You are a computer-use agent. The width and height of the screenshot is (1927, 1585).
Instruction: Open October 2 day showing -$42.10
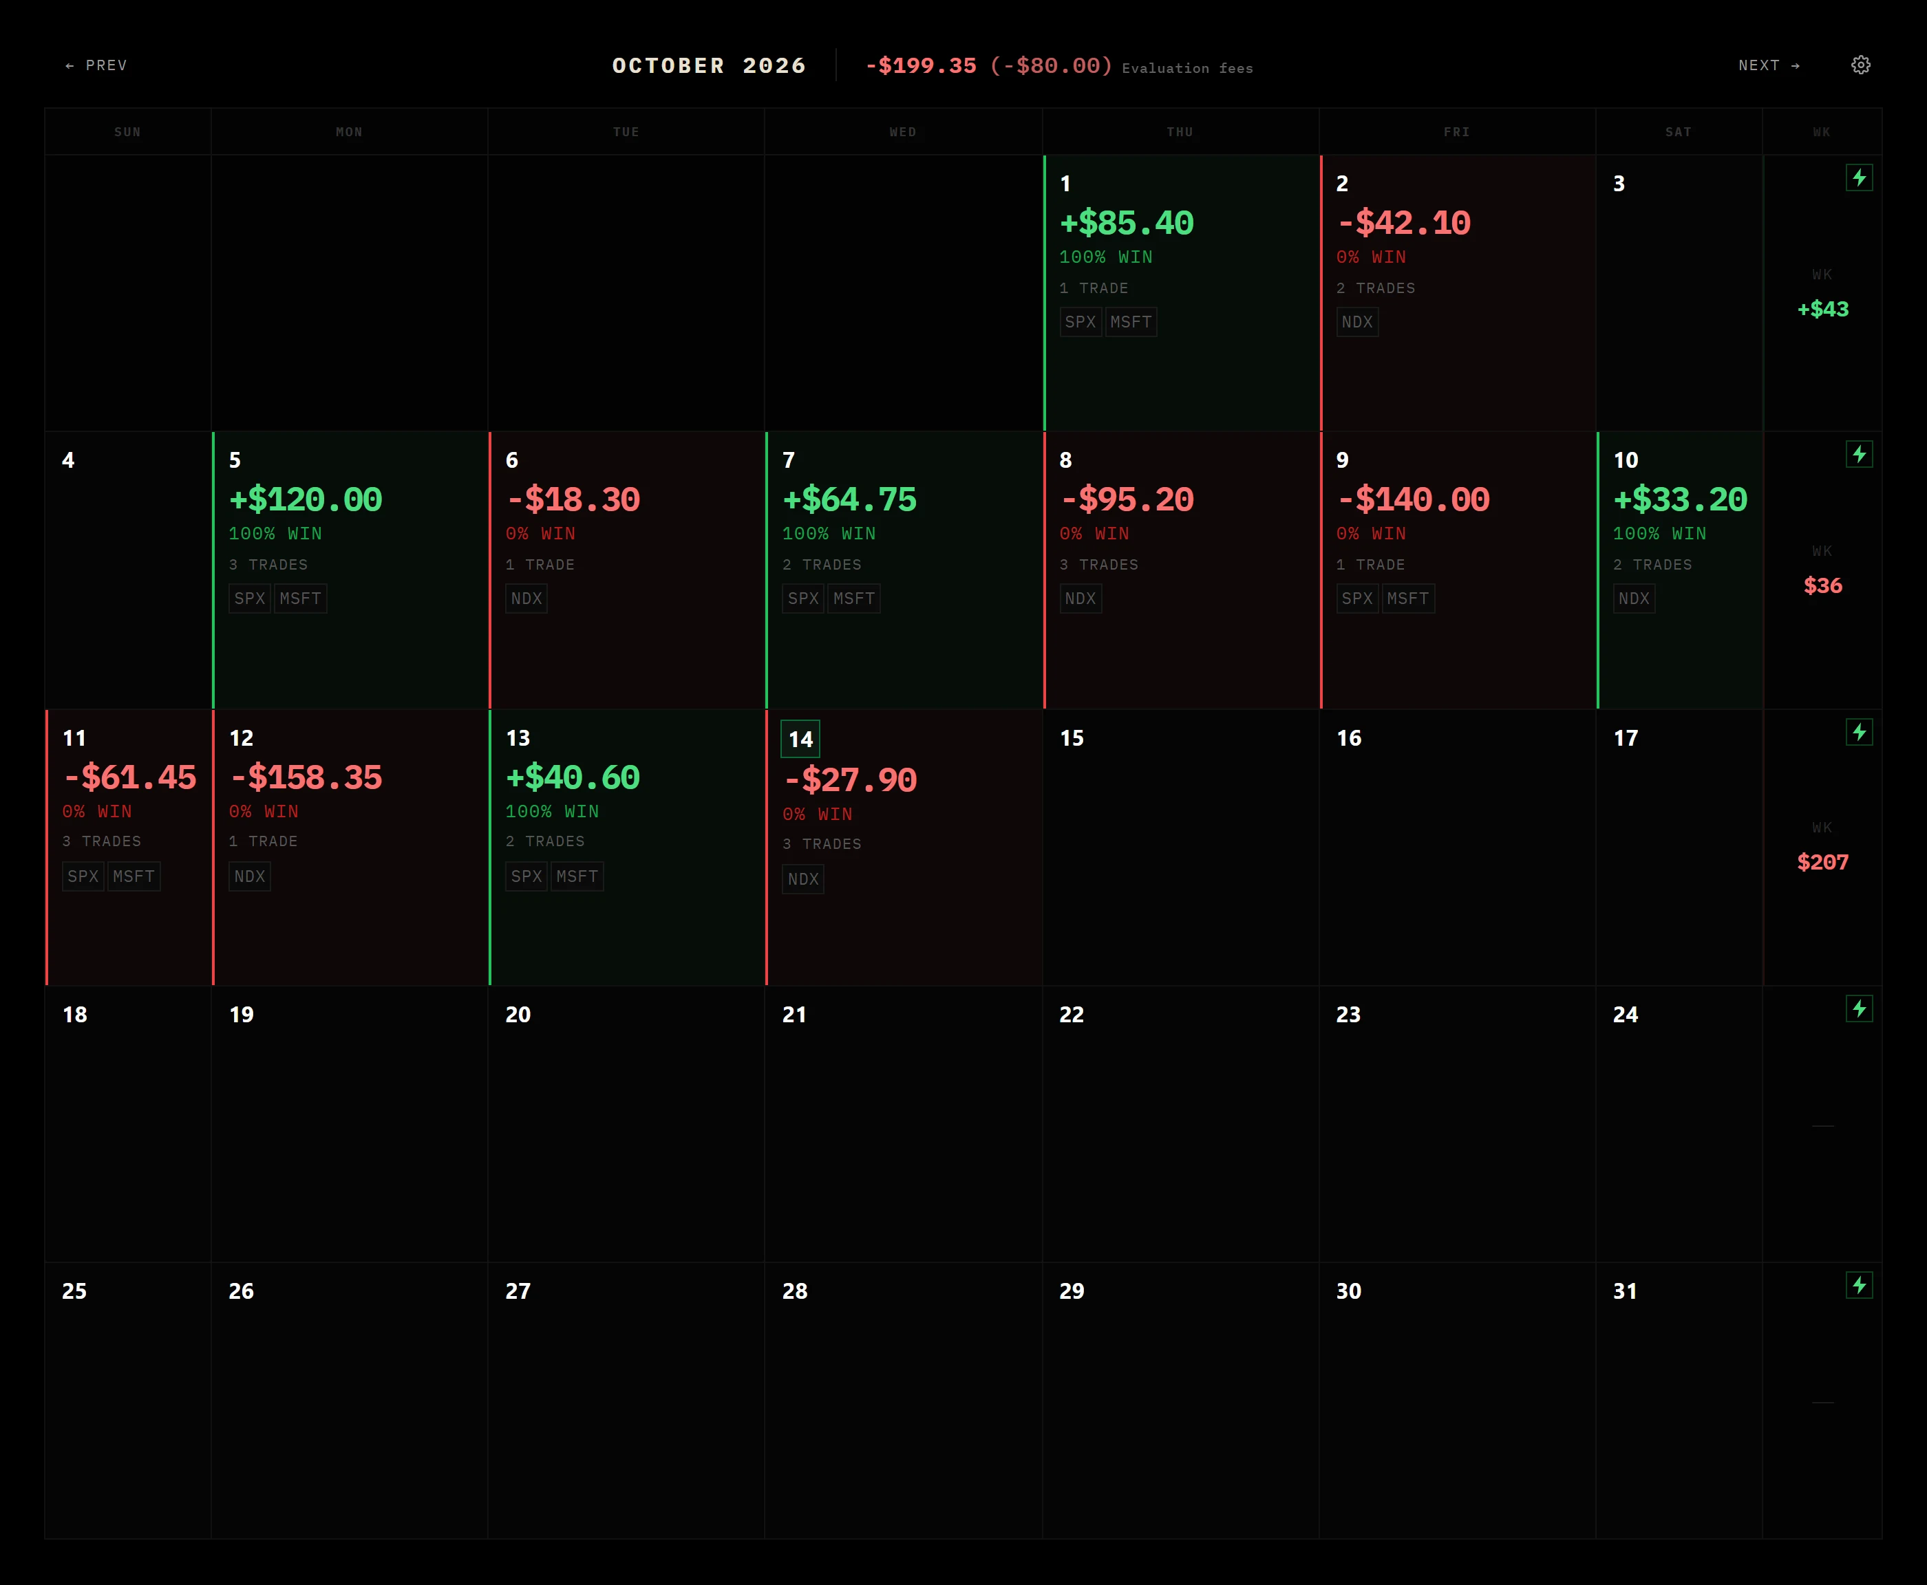1458,292
